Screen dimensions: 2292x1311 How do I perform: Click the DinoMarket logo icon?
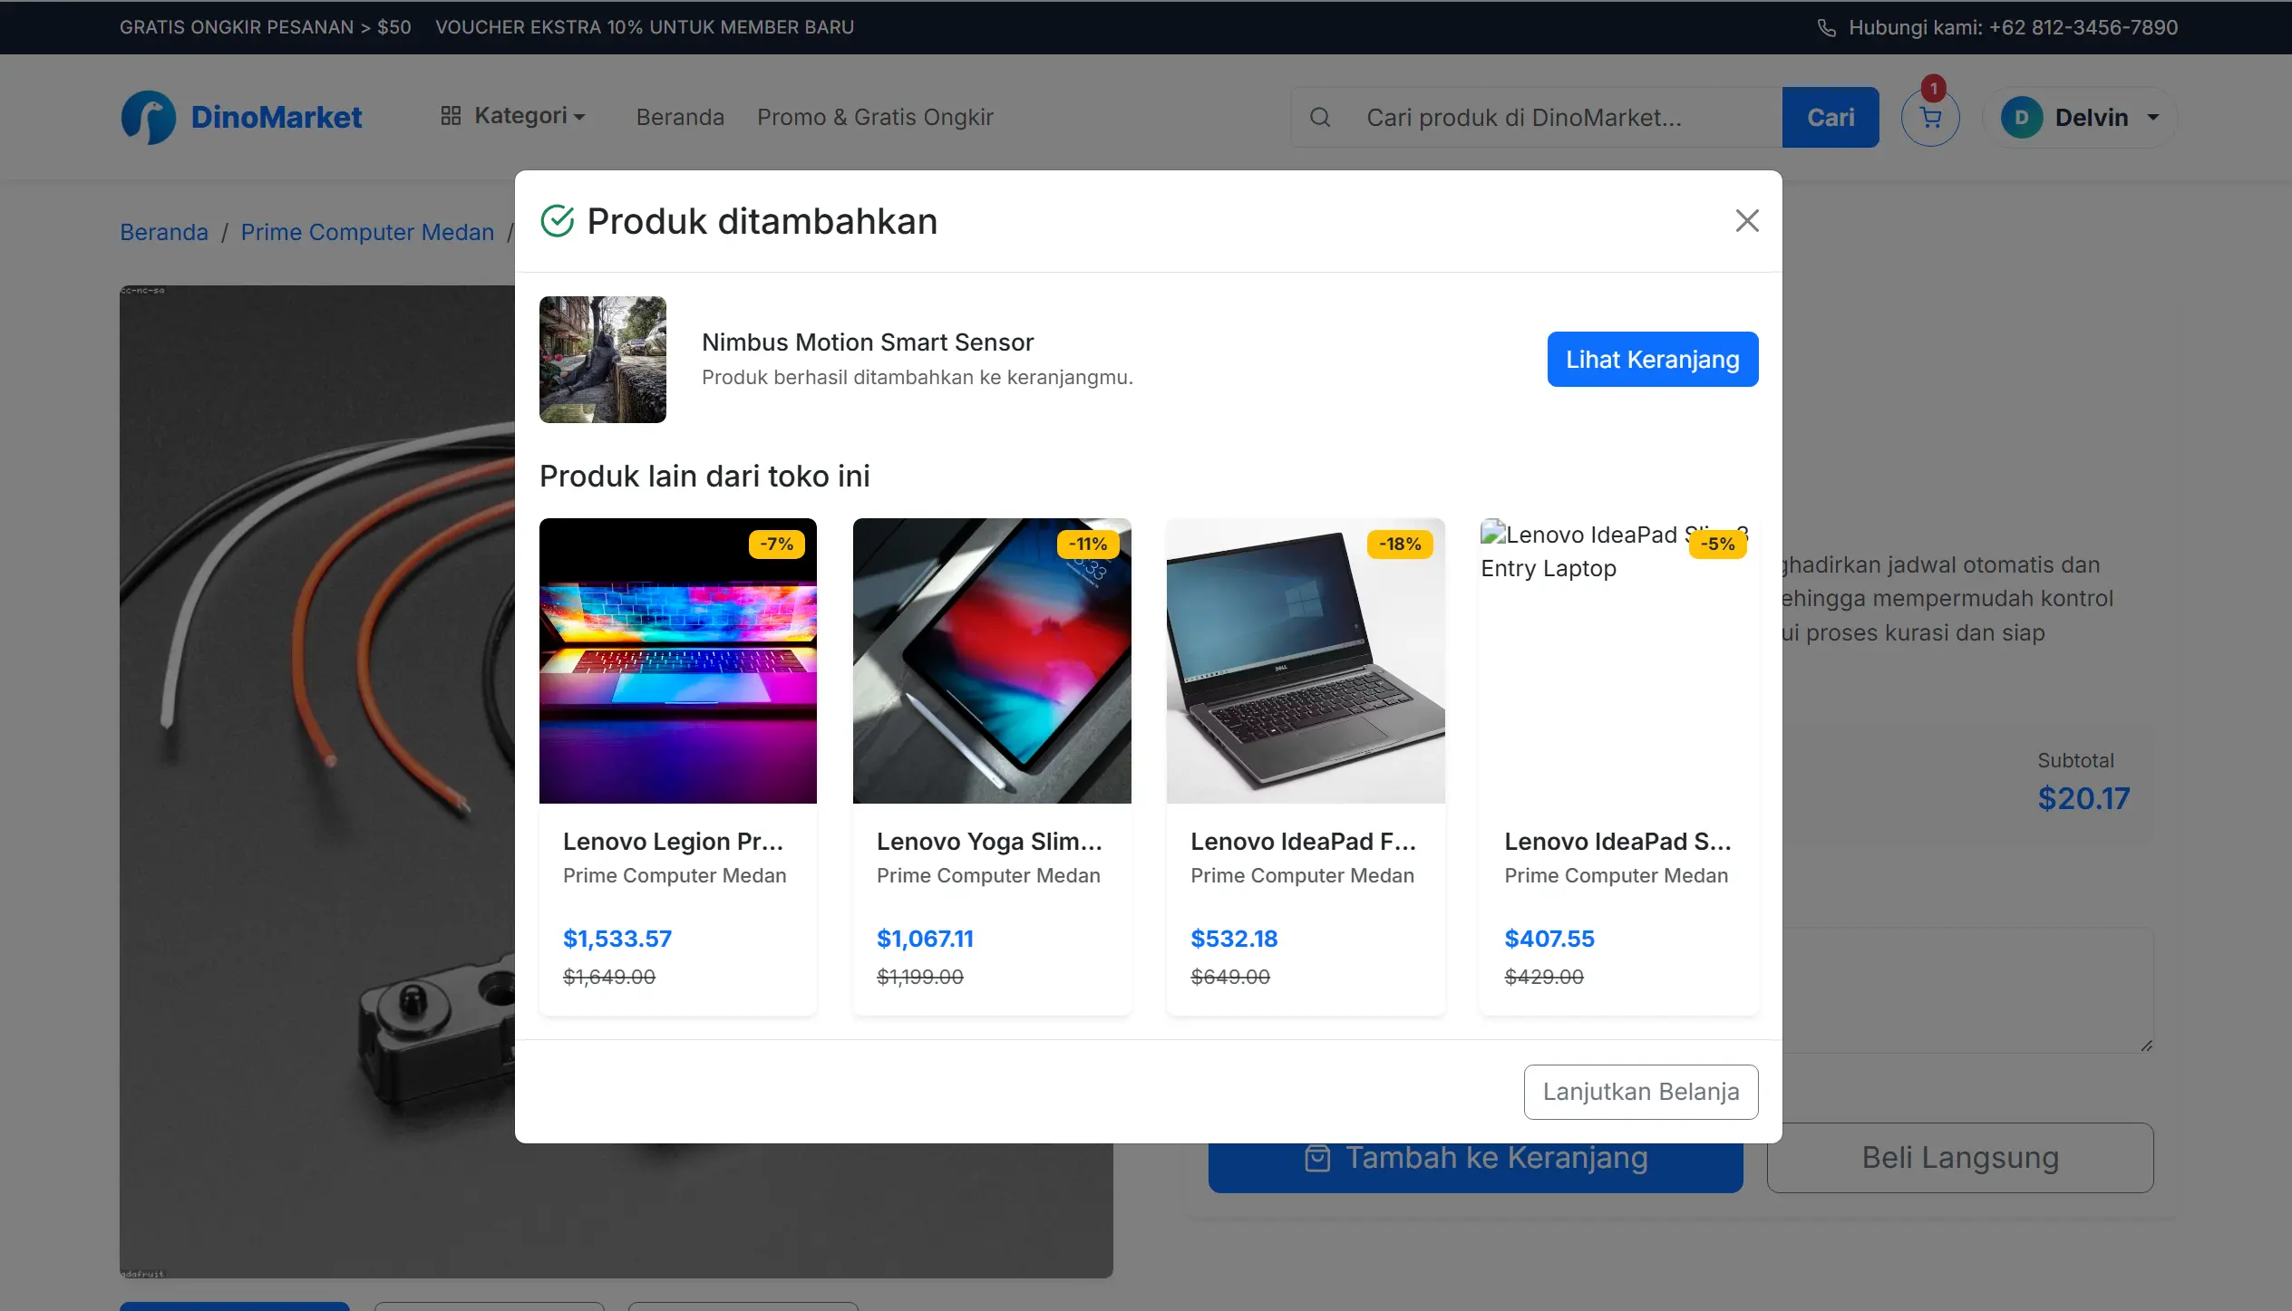148,117
